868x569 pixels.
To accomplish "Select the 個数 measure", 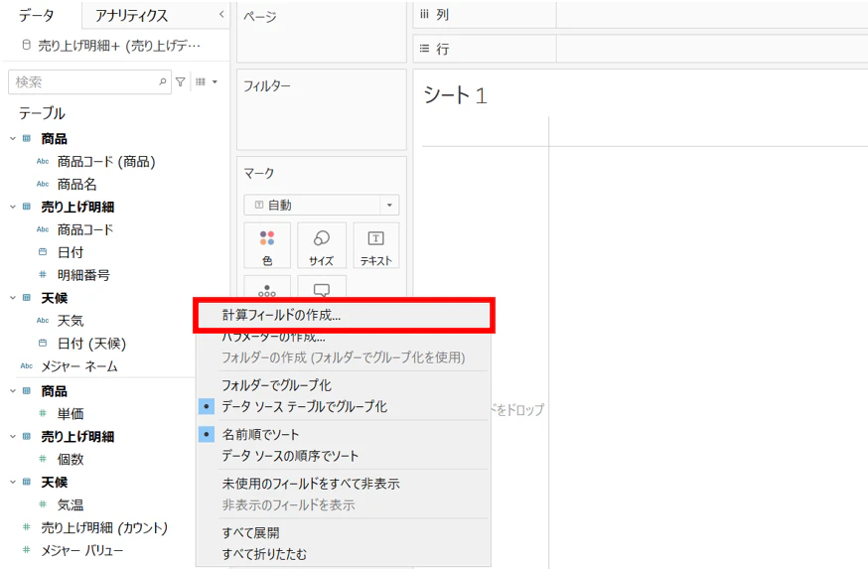I will click(71, 459).
